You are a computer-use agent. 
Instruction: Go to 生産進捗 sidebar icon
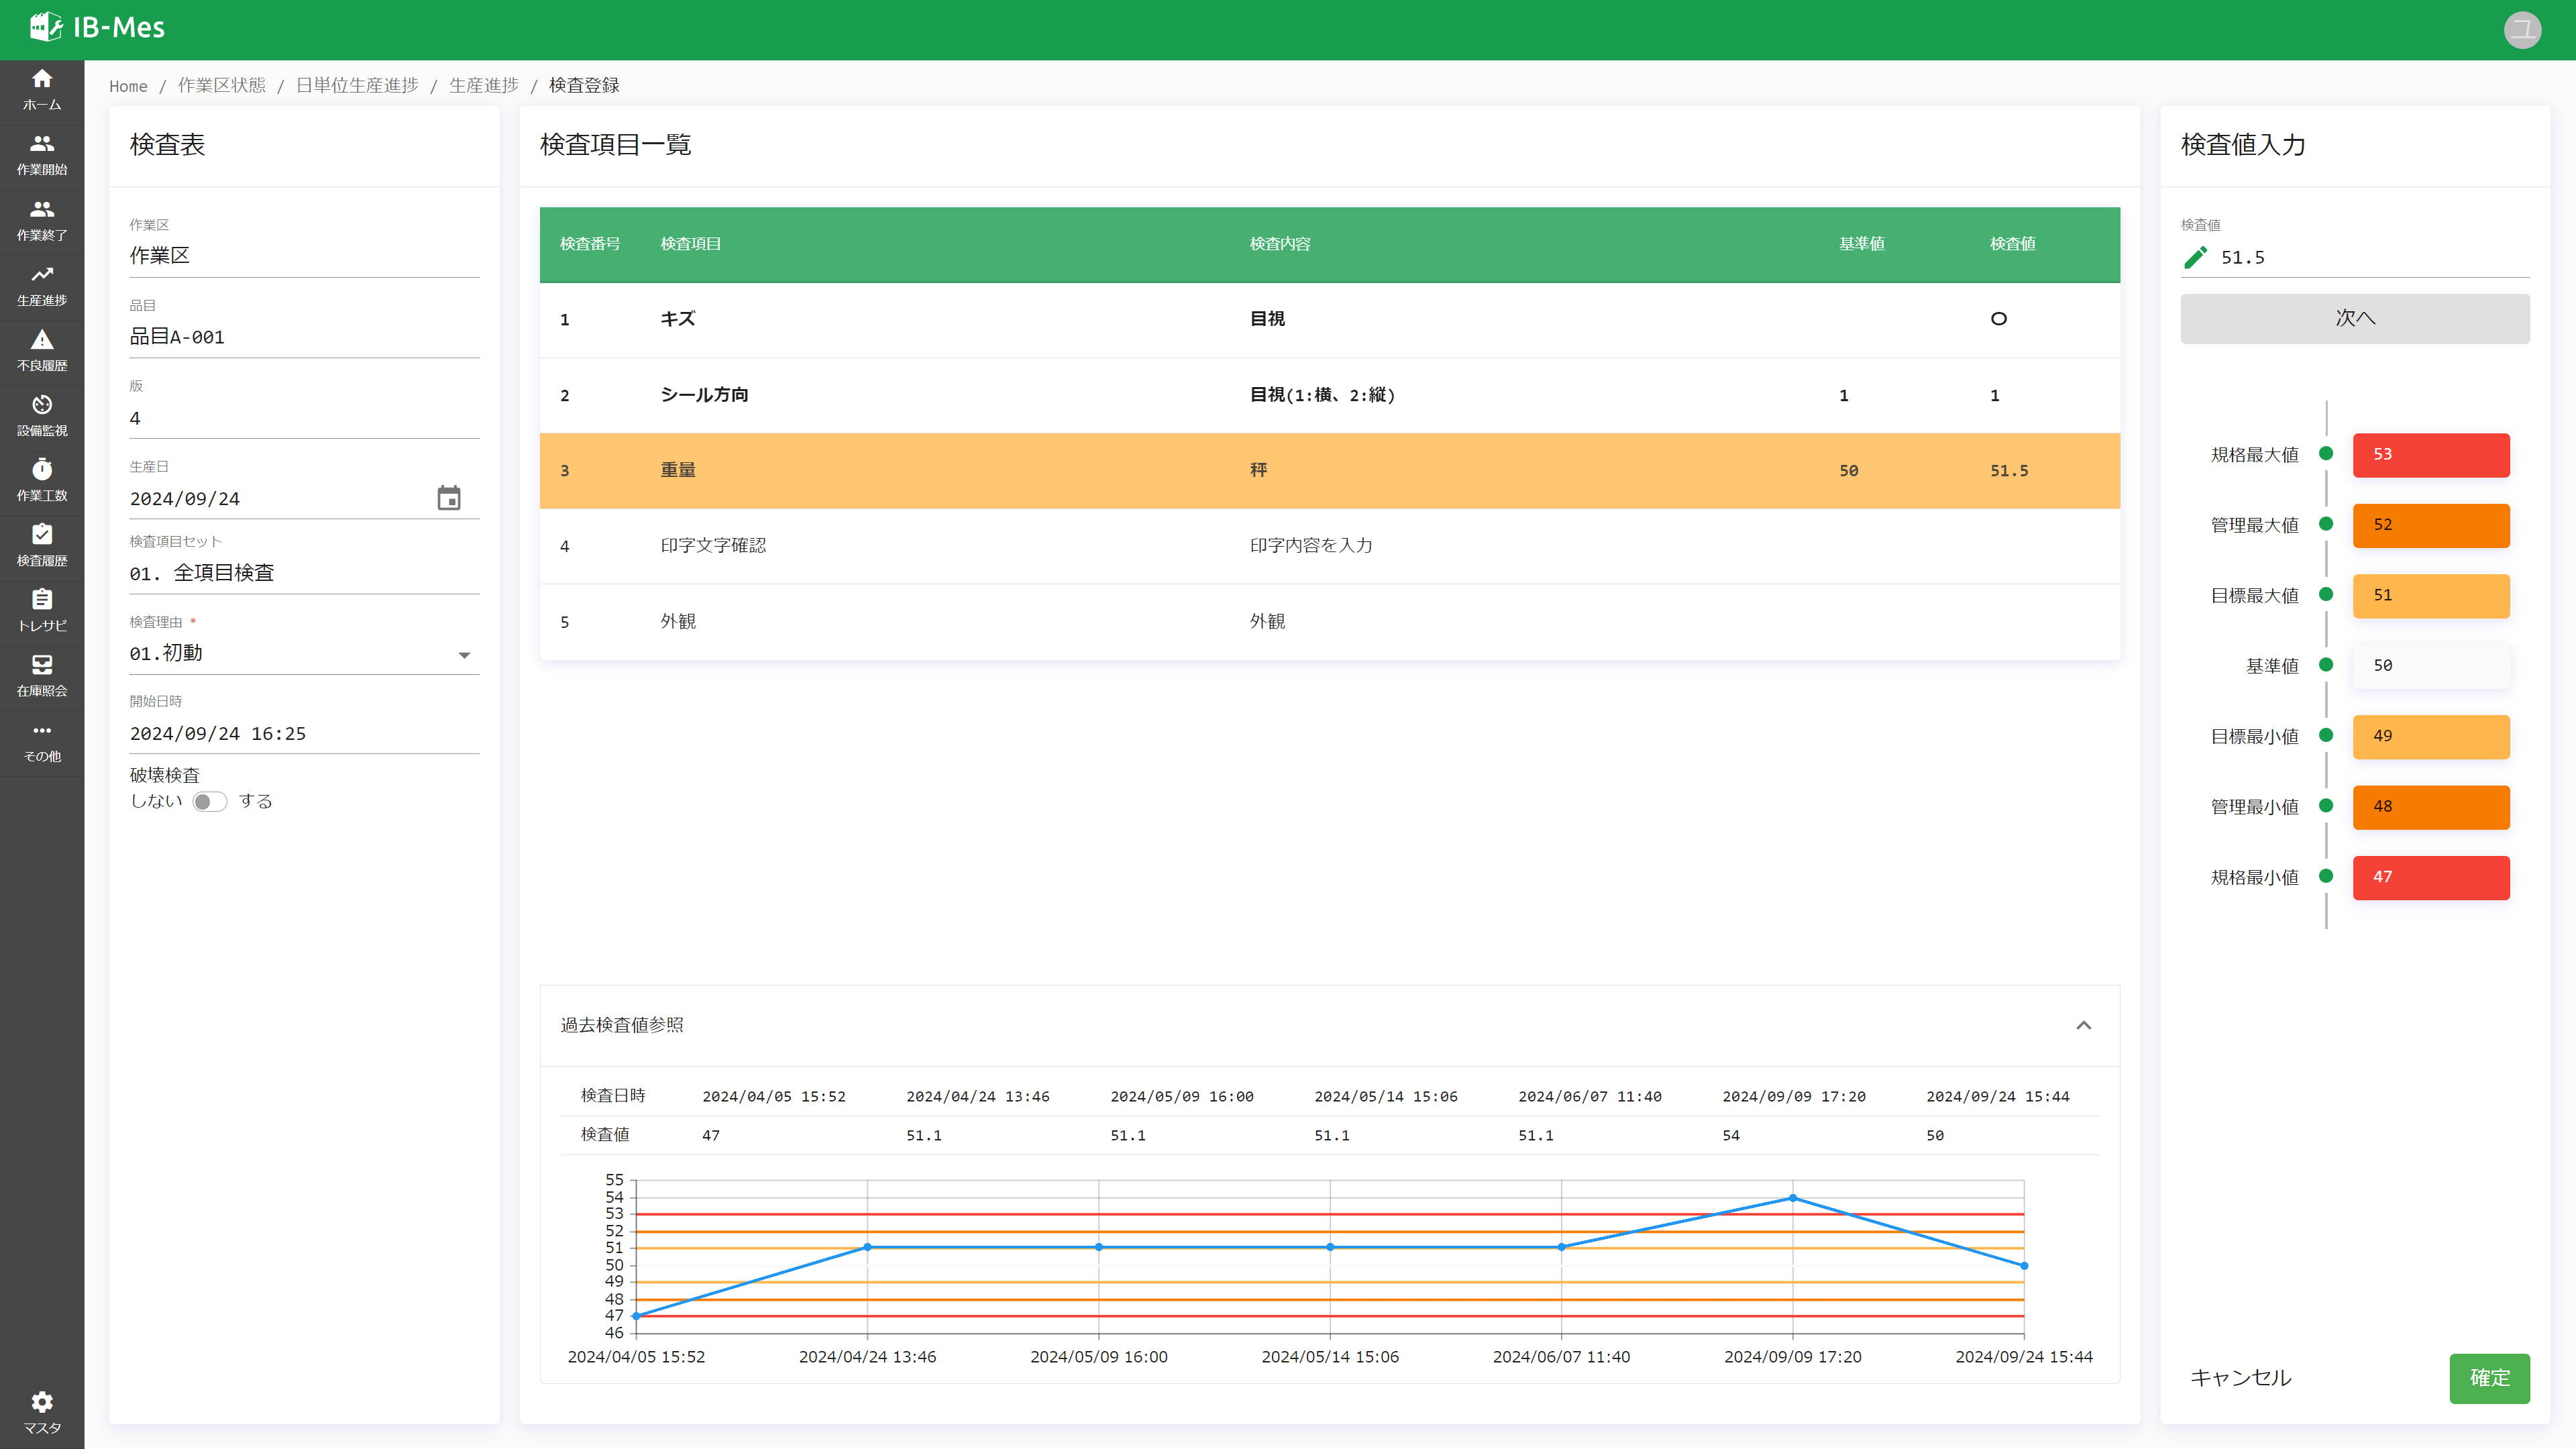(x=42, y=286)
